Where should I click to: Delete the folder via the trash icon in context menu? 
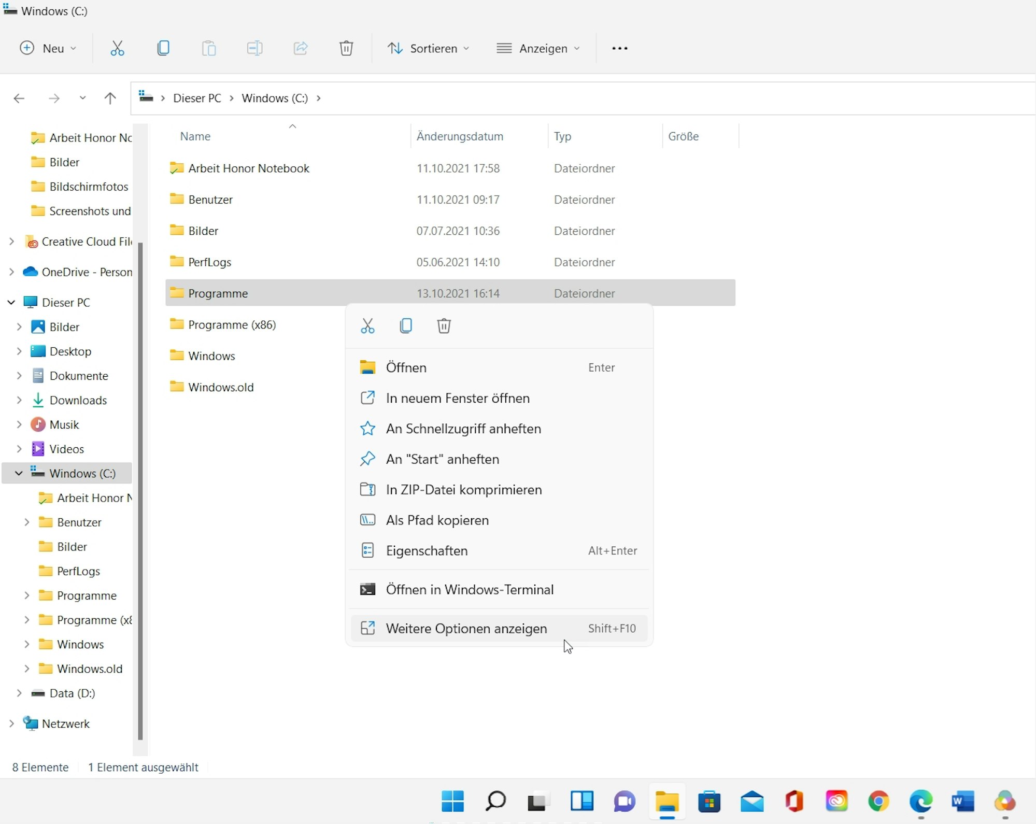(444, 325)
